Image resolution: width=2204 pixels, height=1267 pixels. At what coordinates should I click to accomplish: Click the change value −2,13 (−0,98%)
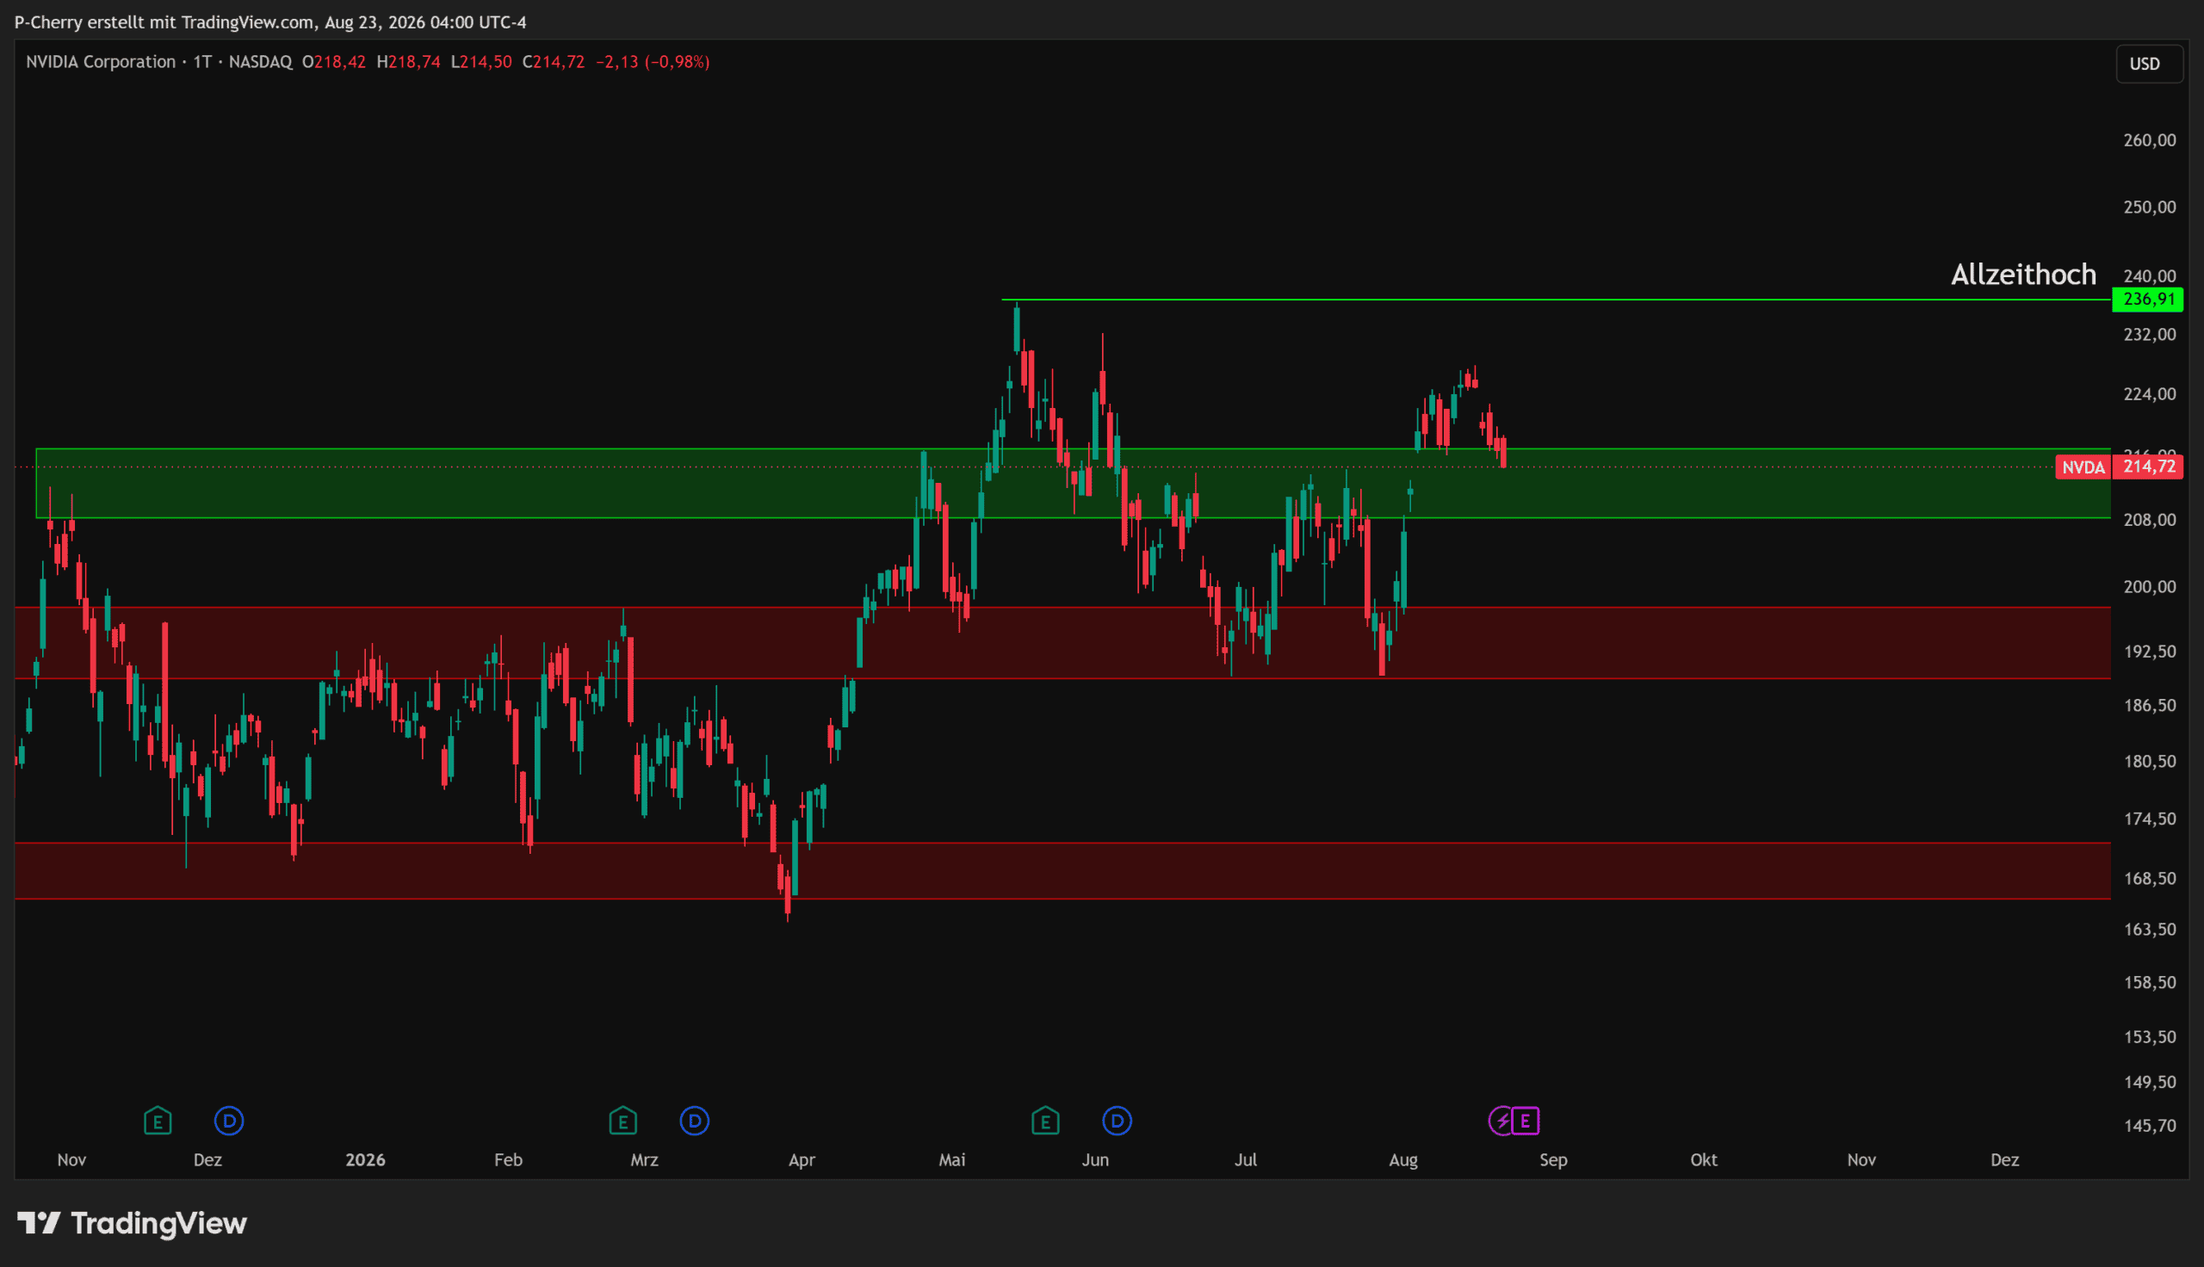point(653,62)
